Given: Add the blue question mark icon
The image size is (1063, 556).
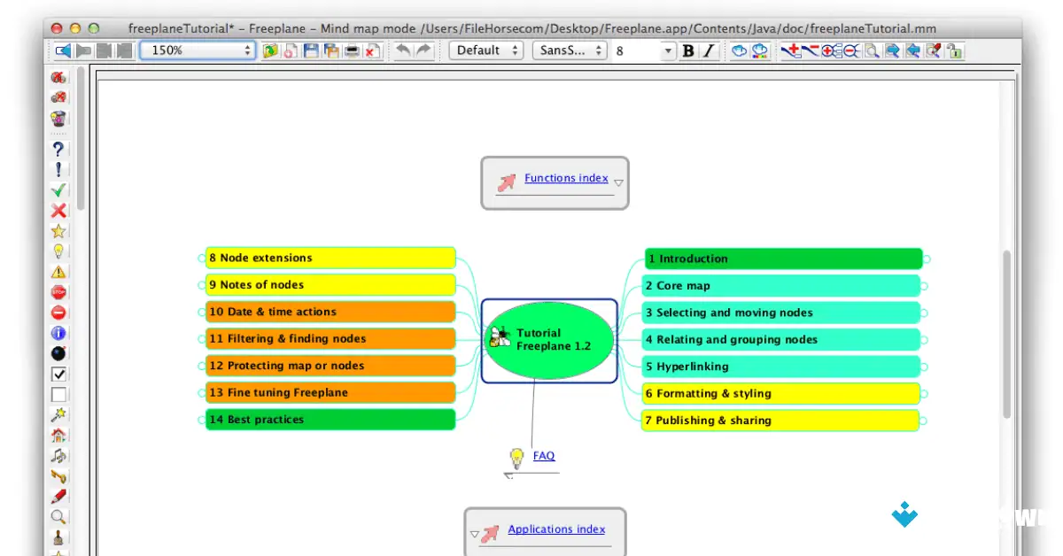Looking at the screenshot, I should [58, 150].
